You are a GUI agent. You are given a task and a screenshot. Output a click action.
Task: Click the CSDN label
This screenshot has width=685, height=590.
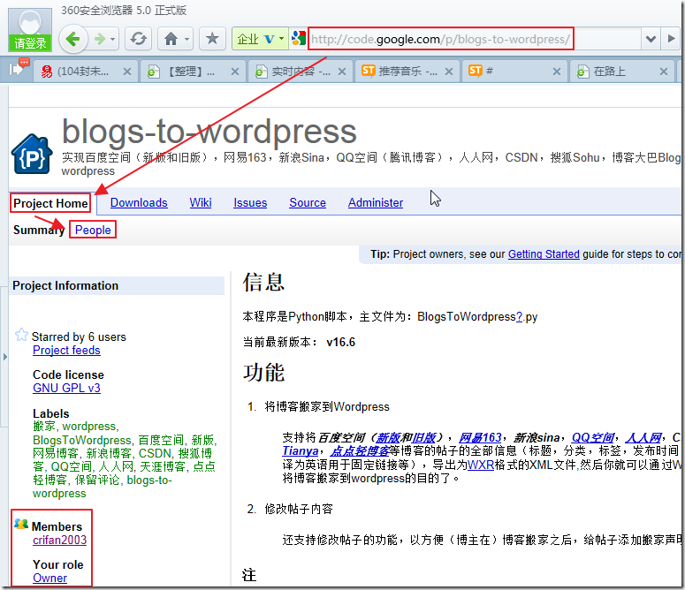click(x=155, y=453)
